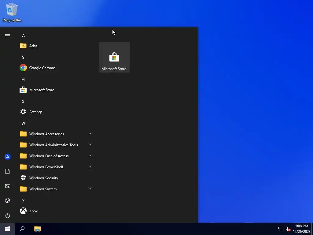Expand Windows System folder chevron

coord(90,188)
